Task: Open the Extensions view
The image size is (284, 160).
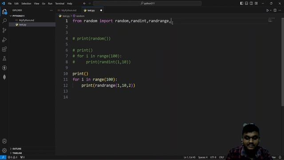Action: pos(4,49)
